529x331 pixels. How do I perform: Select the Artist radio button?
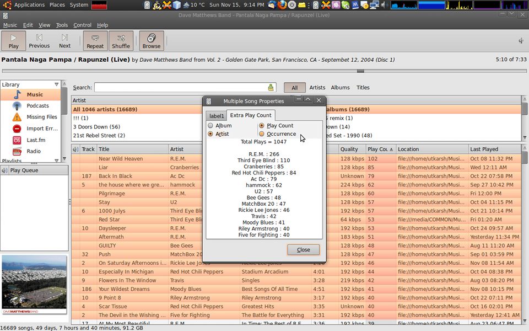(218, 134)
